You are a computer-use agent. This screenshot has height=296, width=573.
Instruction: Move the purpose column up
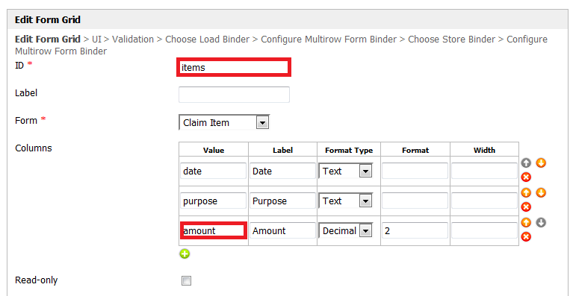(525, 192)
